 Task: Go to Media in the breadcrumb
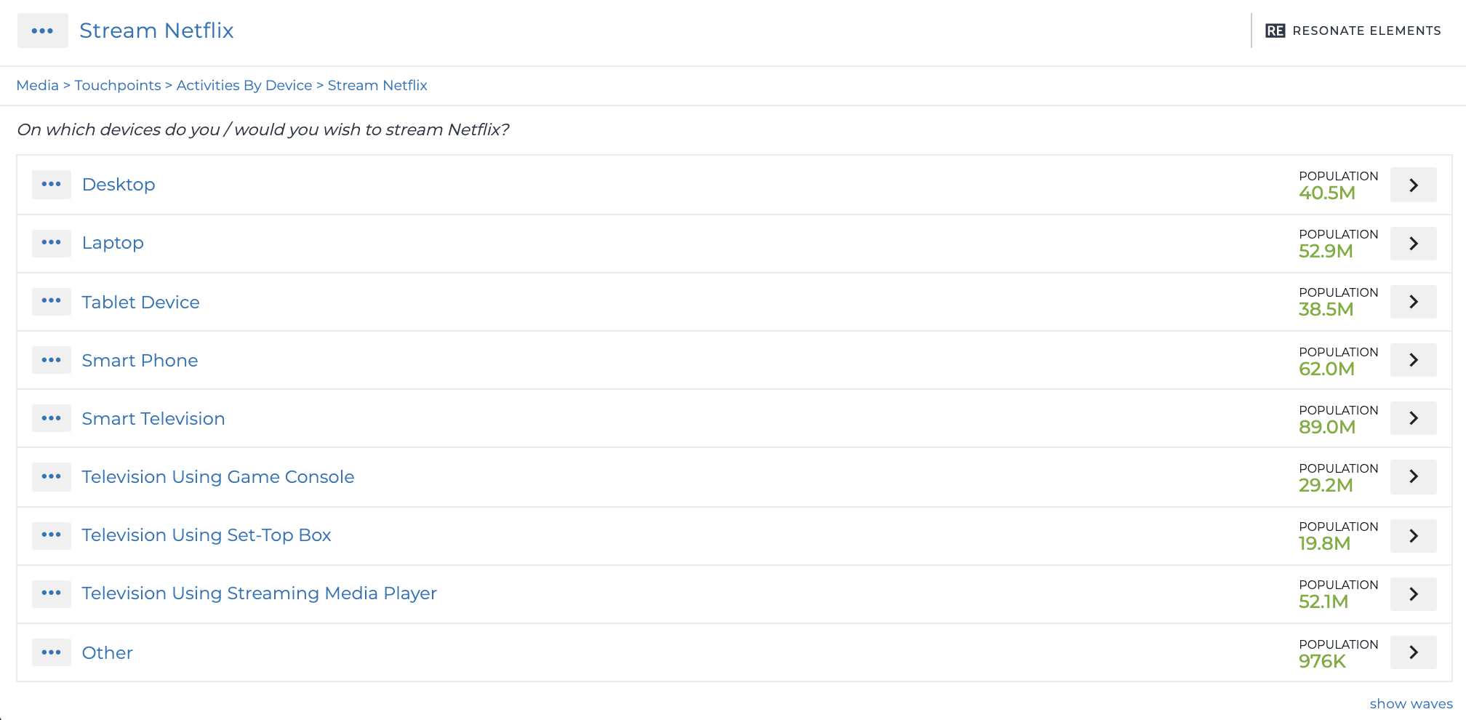click(x=37, y=85)
